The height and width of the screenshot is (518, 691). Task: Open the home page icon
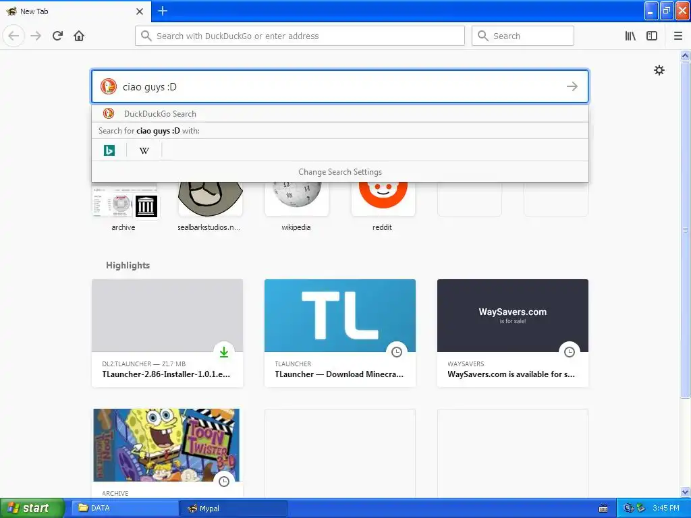79,36
